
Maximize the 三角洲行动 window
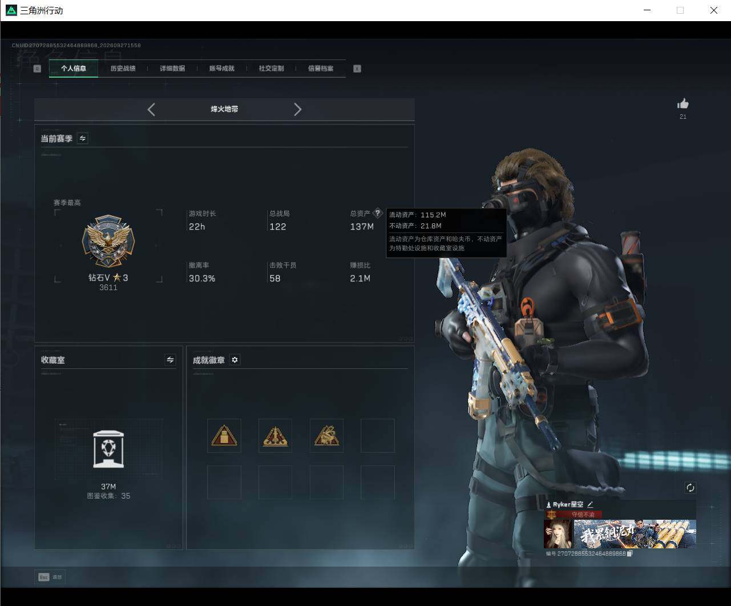(x=680, y=10)
